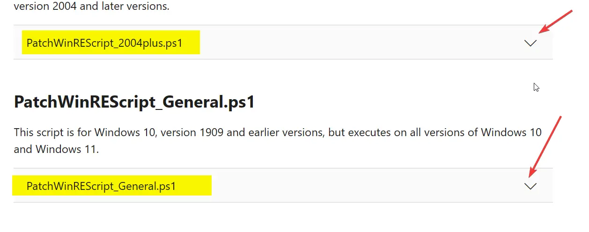This screenshot has width=589, height=232.
Task: Expand the PatchWinREScript_General.ps1 chevron
Action: (x=530, y=186)
